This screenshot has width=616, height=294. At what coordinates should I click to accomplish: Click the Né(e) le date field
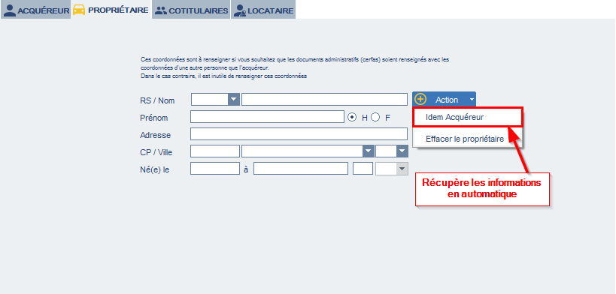pyautogui.click(x=215, y=169)
